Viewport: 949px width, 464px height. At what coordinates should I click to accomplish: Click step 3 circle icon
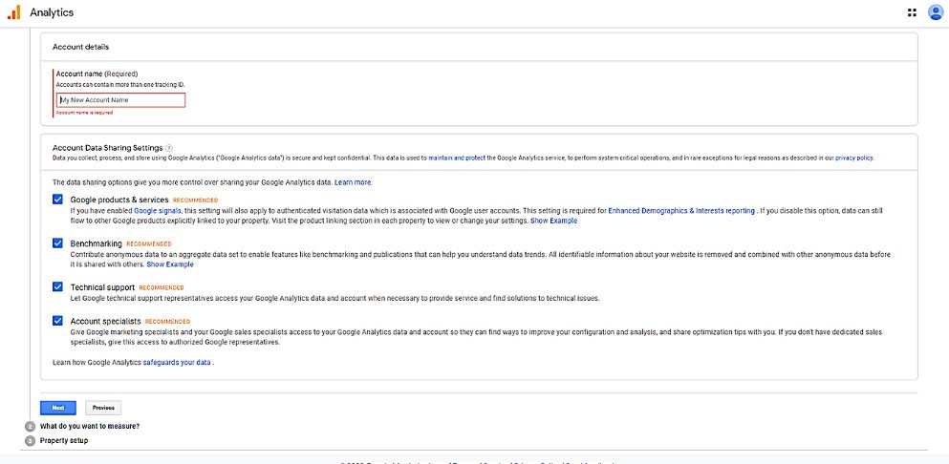pos(31,440)
